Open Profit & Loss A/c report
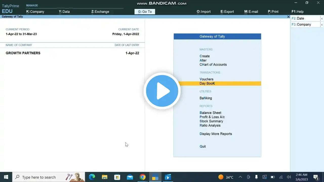Image resolution: width=324 pixels, height=182 pixels. (212, 117)
